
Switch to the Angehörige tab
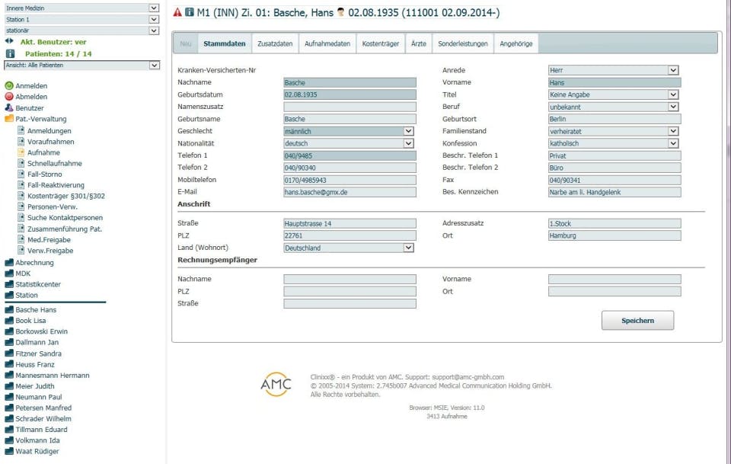click(516, 43)
